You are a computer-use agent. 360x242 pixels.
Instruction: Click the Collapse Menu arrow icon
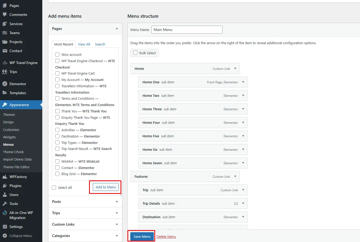pos(5,236)
